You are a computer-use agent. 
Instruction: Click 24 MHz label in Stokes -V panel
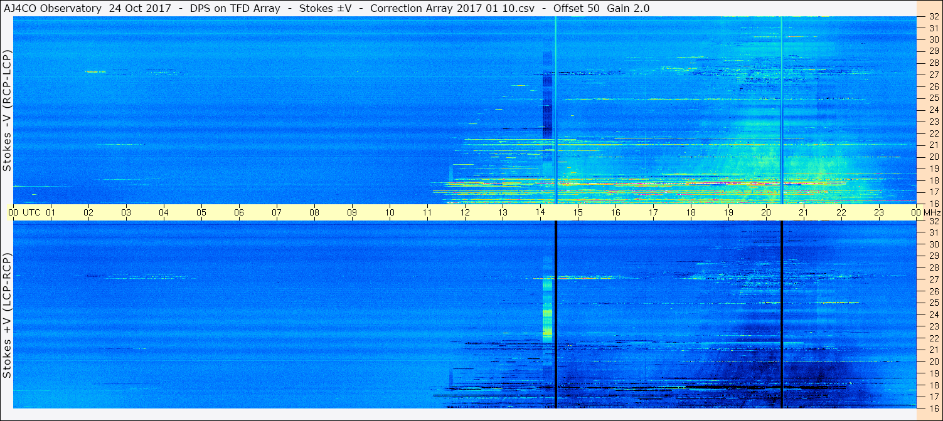coord(934,110)
